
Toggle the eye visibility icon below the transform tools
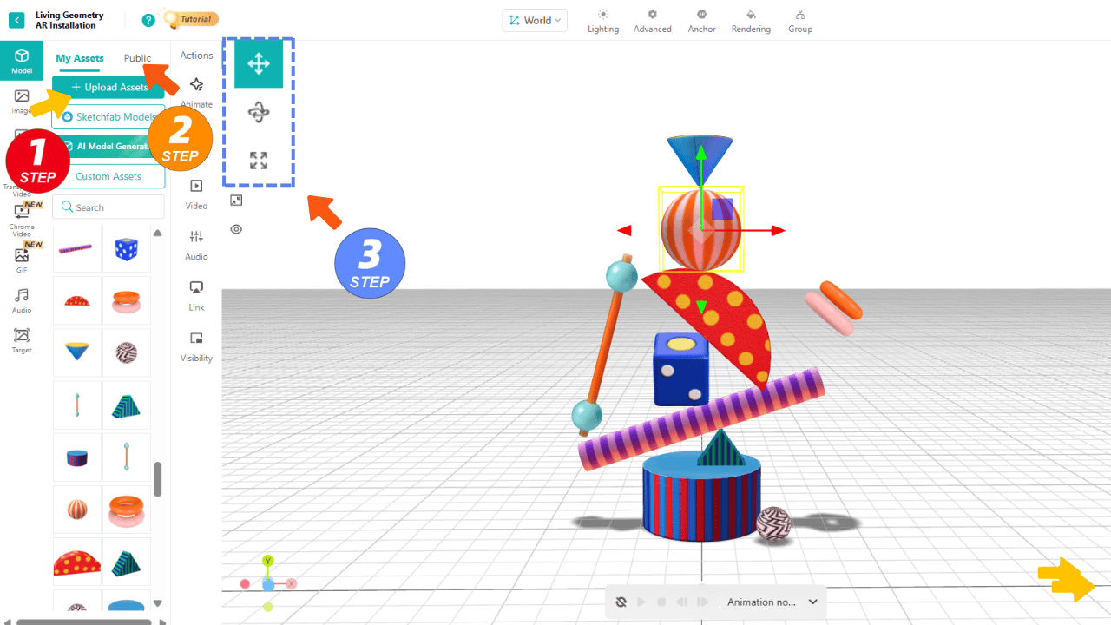click(x=236, y=229)
